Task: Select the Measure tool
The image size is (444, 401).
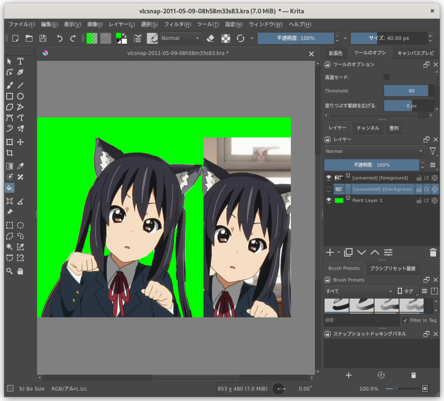Action: (20, 201)
